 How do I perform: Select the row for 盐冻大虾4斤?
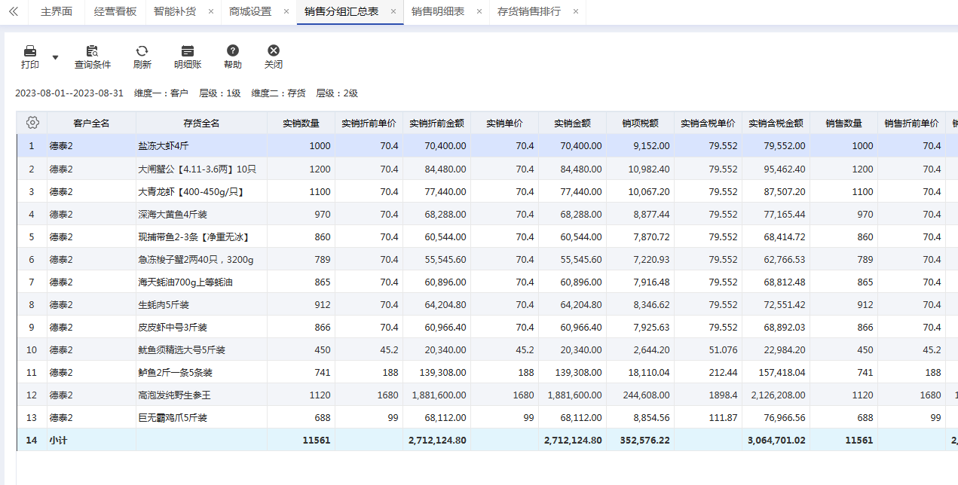(x=487, y=146)
